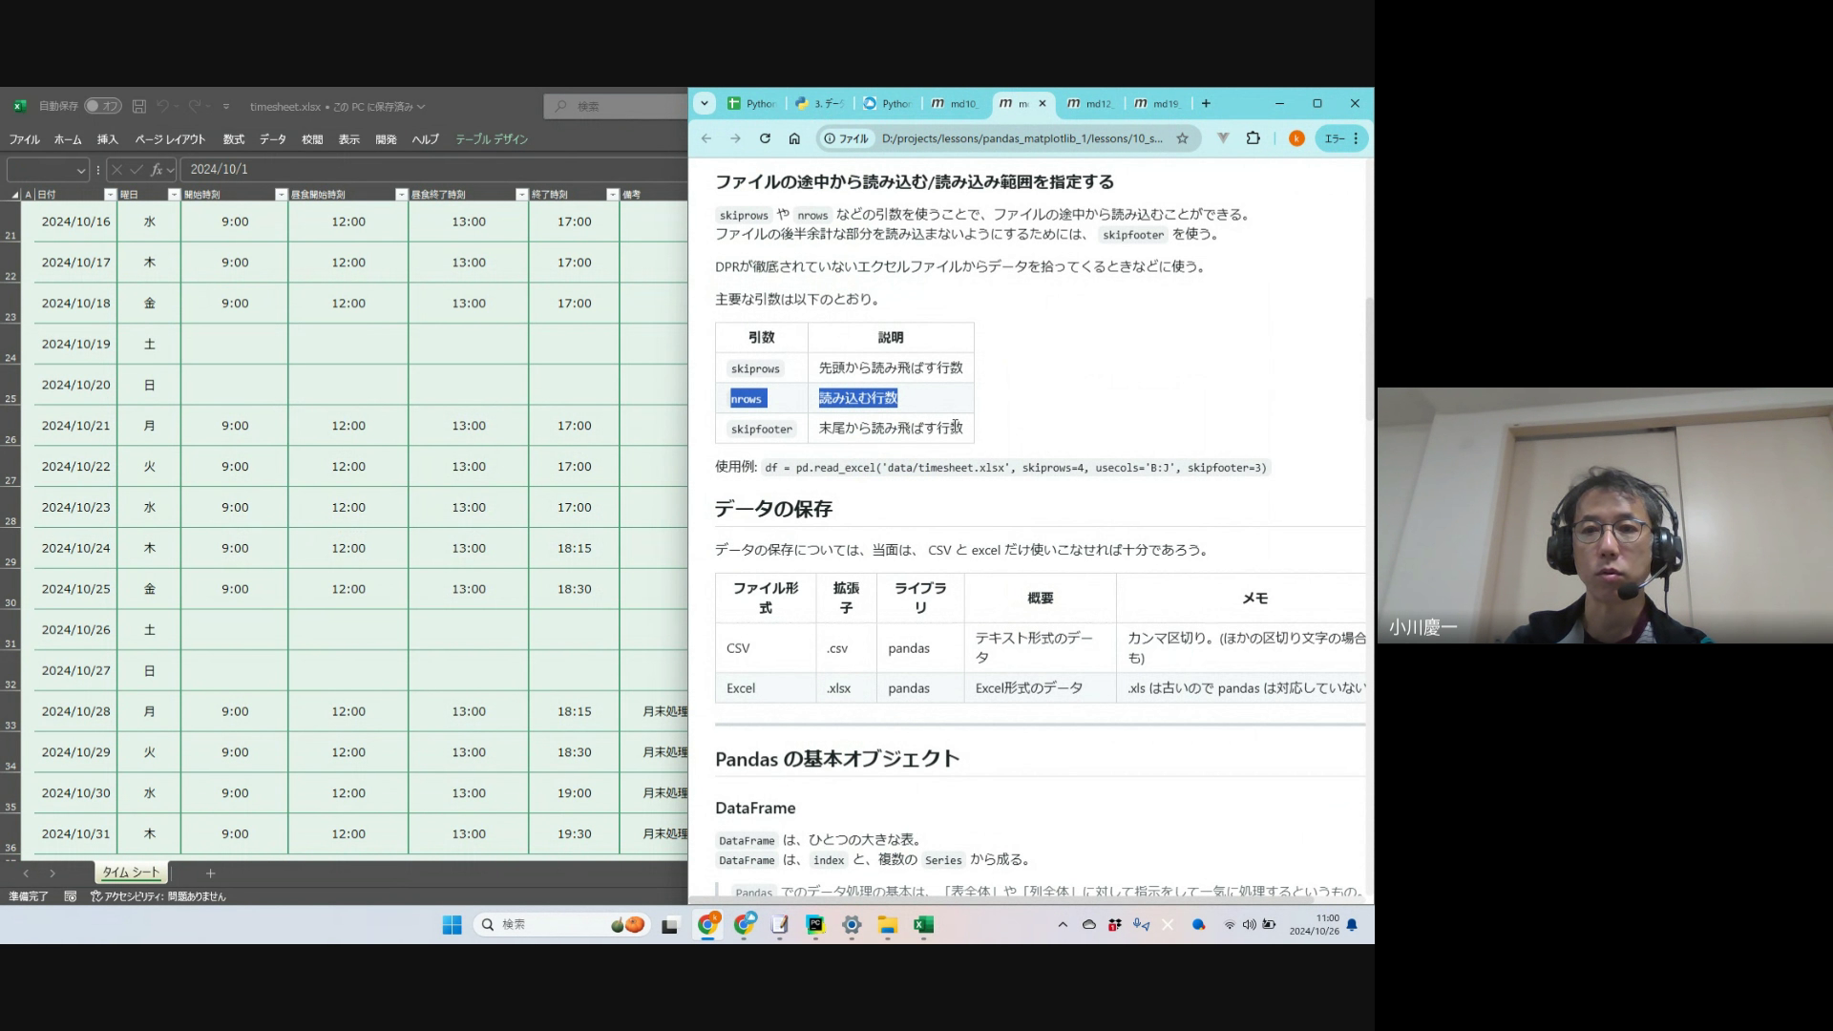Open the 終了時刻 column filter dropdown
The width and height of the screenshot is (1833, 1031).
tap(613, 195)
